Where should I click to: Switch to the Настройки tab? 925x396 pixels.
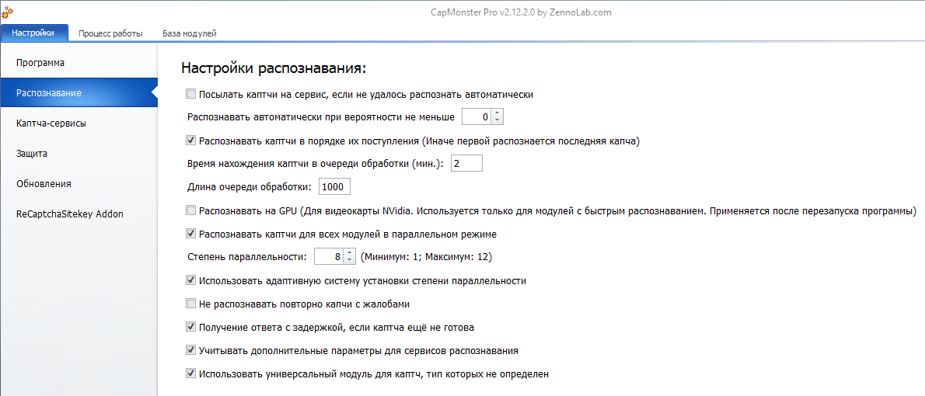tap(33, 33)
